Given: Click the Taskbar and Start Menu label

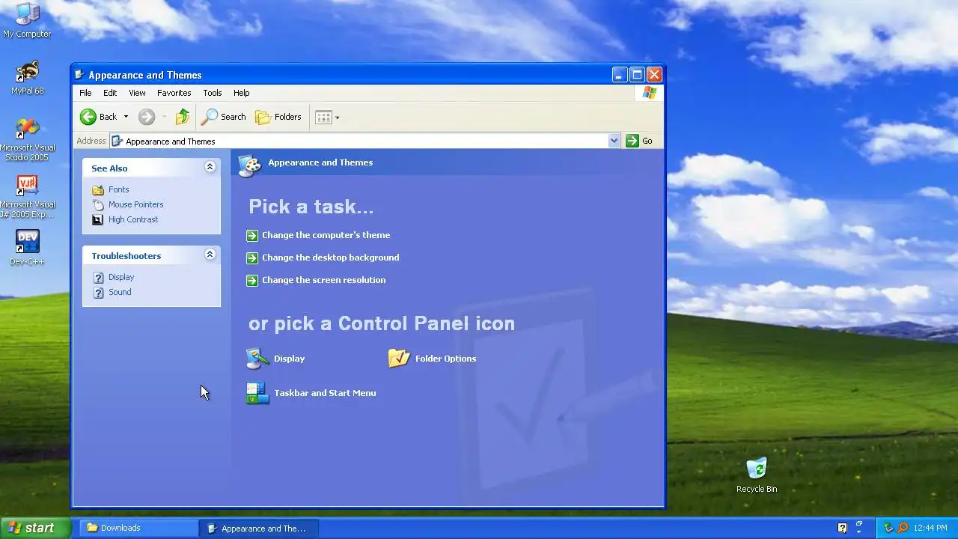Looking at the screenshot, I should [325, 393].
